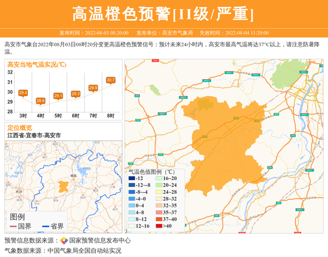328x257 pixels.
Task: Select the 4~8 legend color swatch
Action: tap(132, 213)
